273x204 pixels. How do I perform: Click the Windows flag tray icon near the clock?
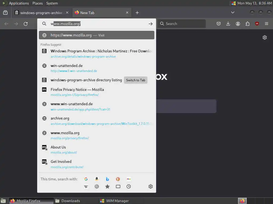pyautogui.click(x=234, y=3)
